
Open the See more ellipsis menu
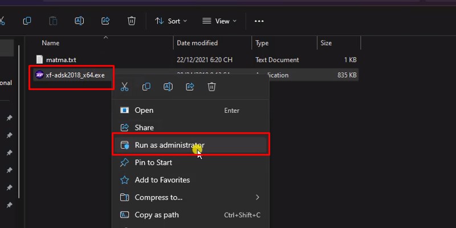259,21
